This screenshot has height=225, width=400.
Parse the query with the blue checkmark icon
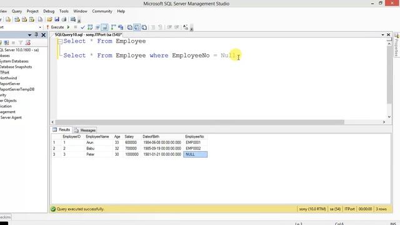coord(82,27)
